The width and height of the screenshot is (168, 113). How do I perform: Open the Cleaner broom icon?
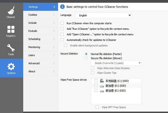[11, 10]
